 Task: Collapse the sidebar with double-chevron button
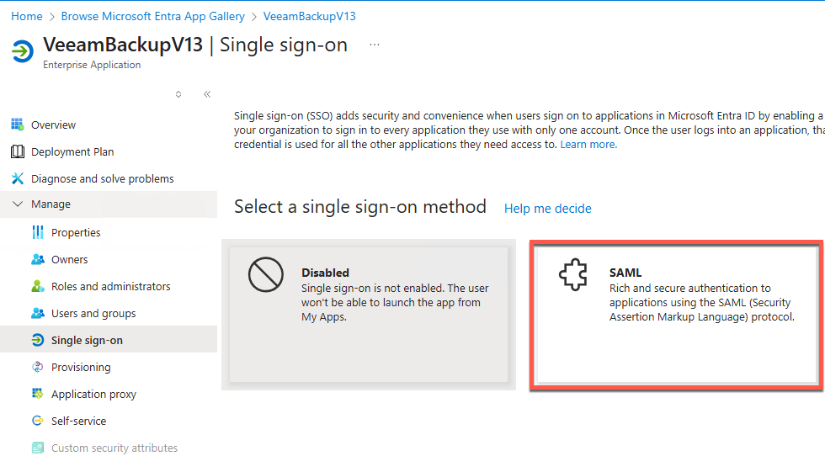click(207, 94)
